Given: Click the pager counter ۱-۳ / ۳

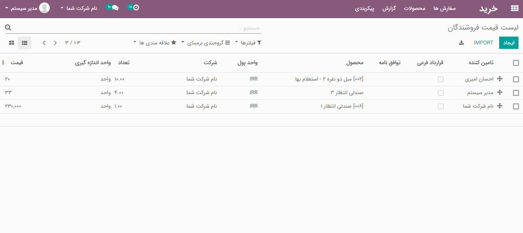Looking at the screenshot, I should pos(73,43).
